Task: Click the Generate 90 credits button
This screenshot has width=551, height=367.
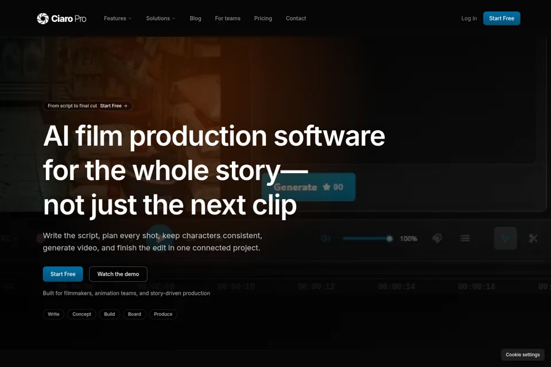Action: (x=309, y=187)
